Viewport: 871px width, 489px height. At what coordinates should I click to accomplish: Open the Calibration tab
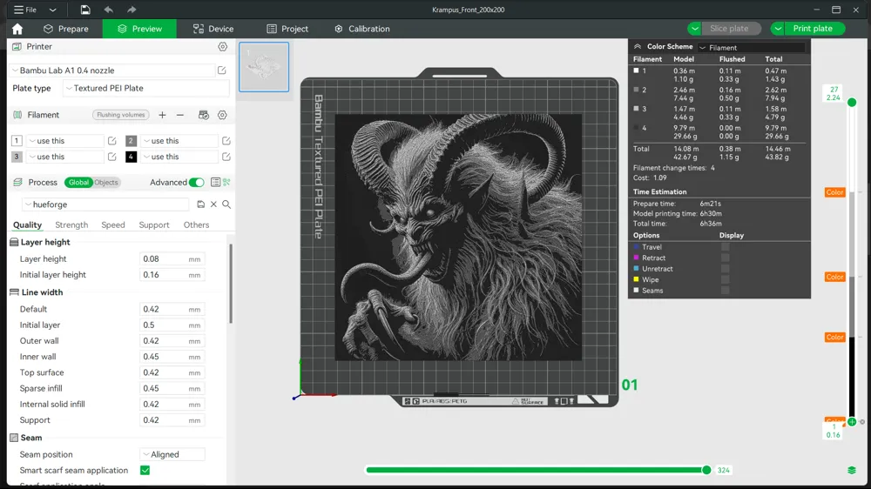tap(362, 29)
